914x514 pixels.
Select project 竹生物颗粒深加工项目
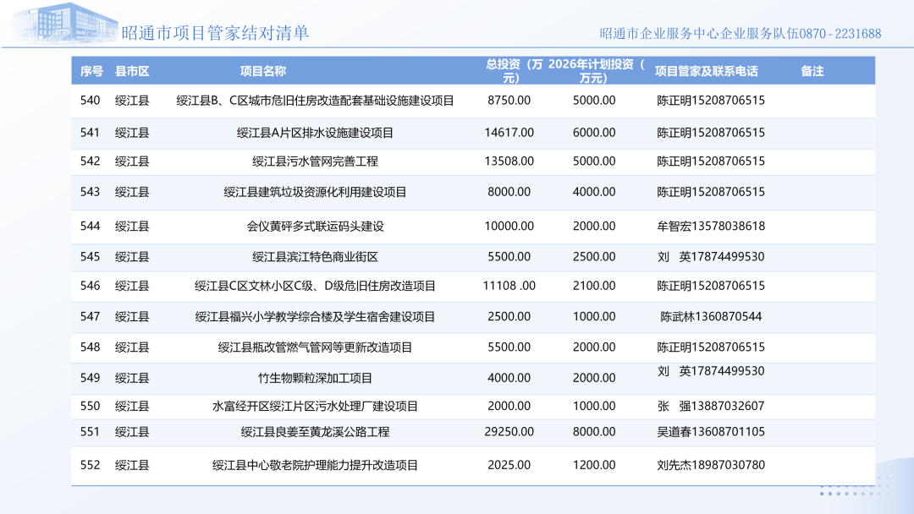316,378
